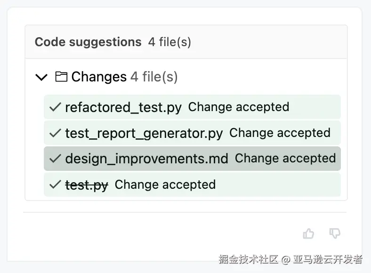Screen dimensions: 371x273
Task: Open the deleted test.py file
Action: pos(87,185)
